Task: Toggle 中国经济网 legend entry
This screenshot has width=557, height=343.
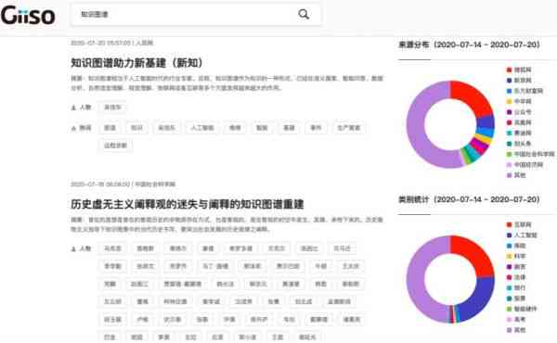Action: (x=525, y=165)
